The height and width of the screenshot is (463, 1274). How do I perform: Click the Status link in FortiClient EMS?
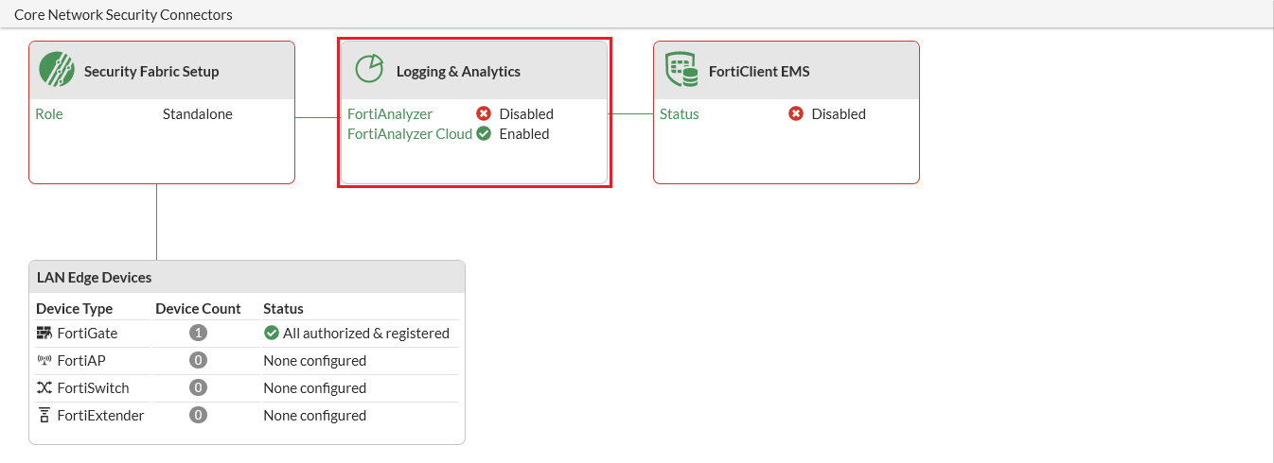coord(680,114)
